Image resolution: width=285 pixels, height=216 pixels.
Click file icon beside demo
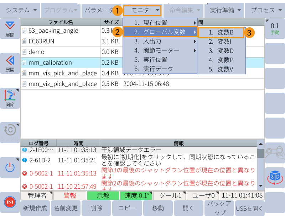pos(24,52)
